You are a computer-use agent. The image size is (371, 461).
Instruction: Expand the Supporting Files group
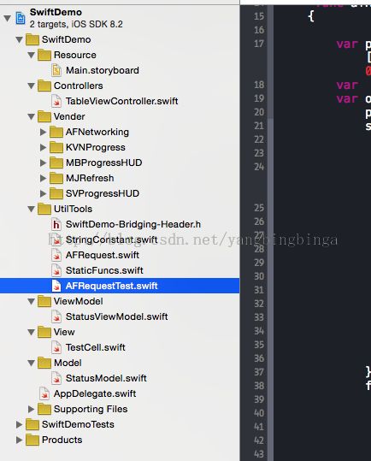[x=31, y=409]
